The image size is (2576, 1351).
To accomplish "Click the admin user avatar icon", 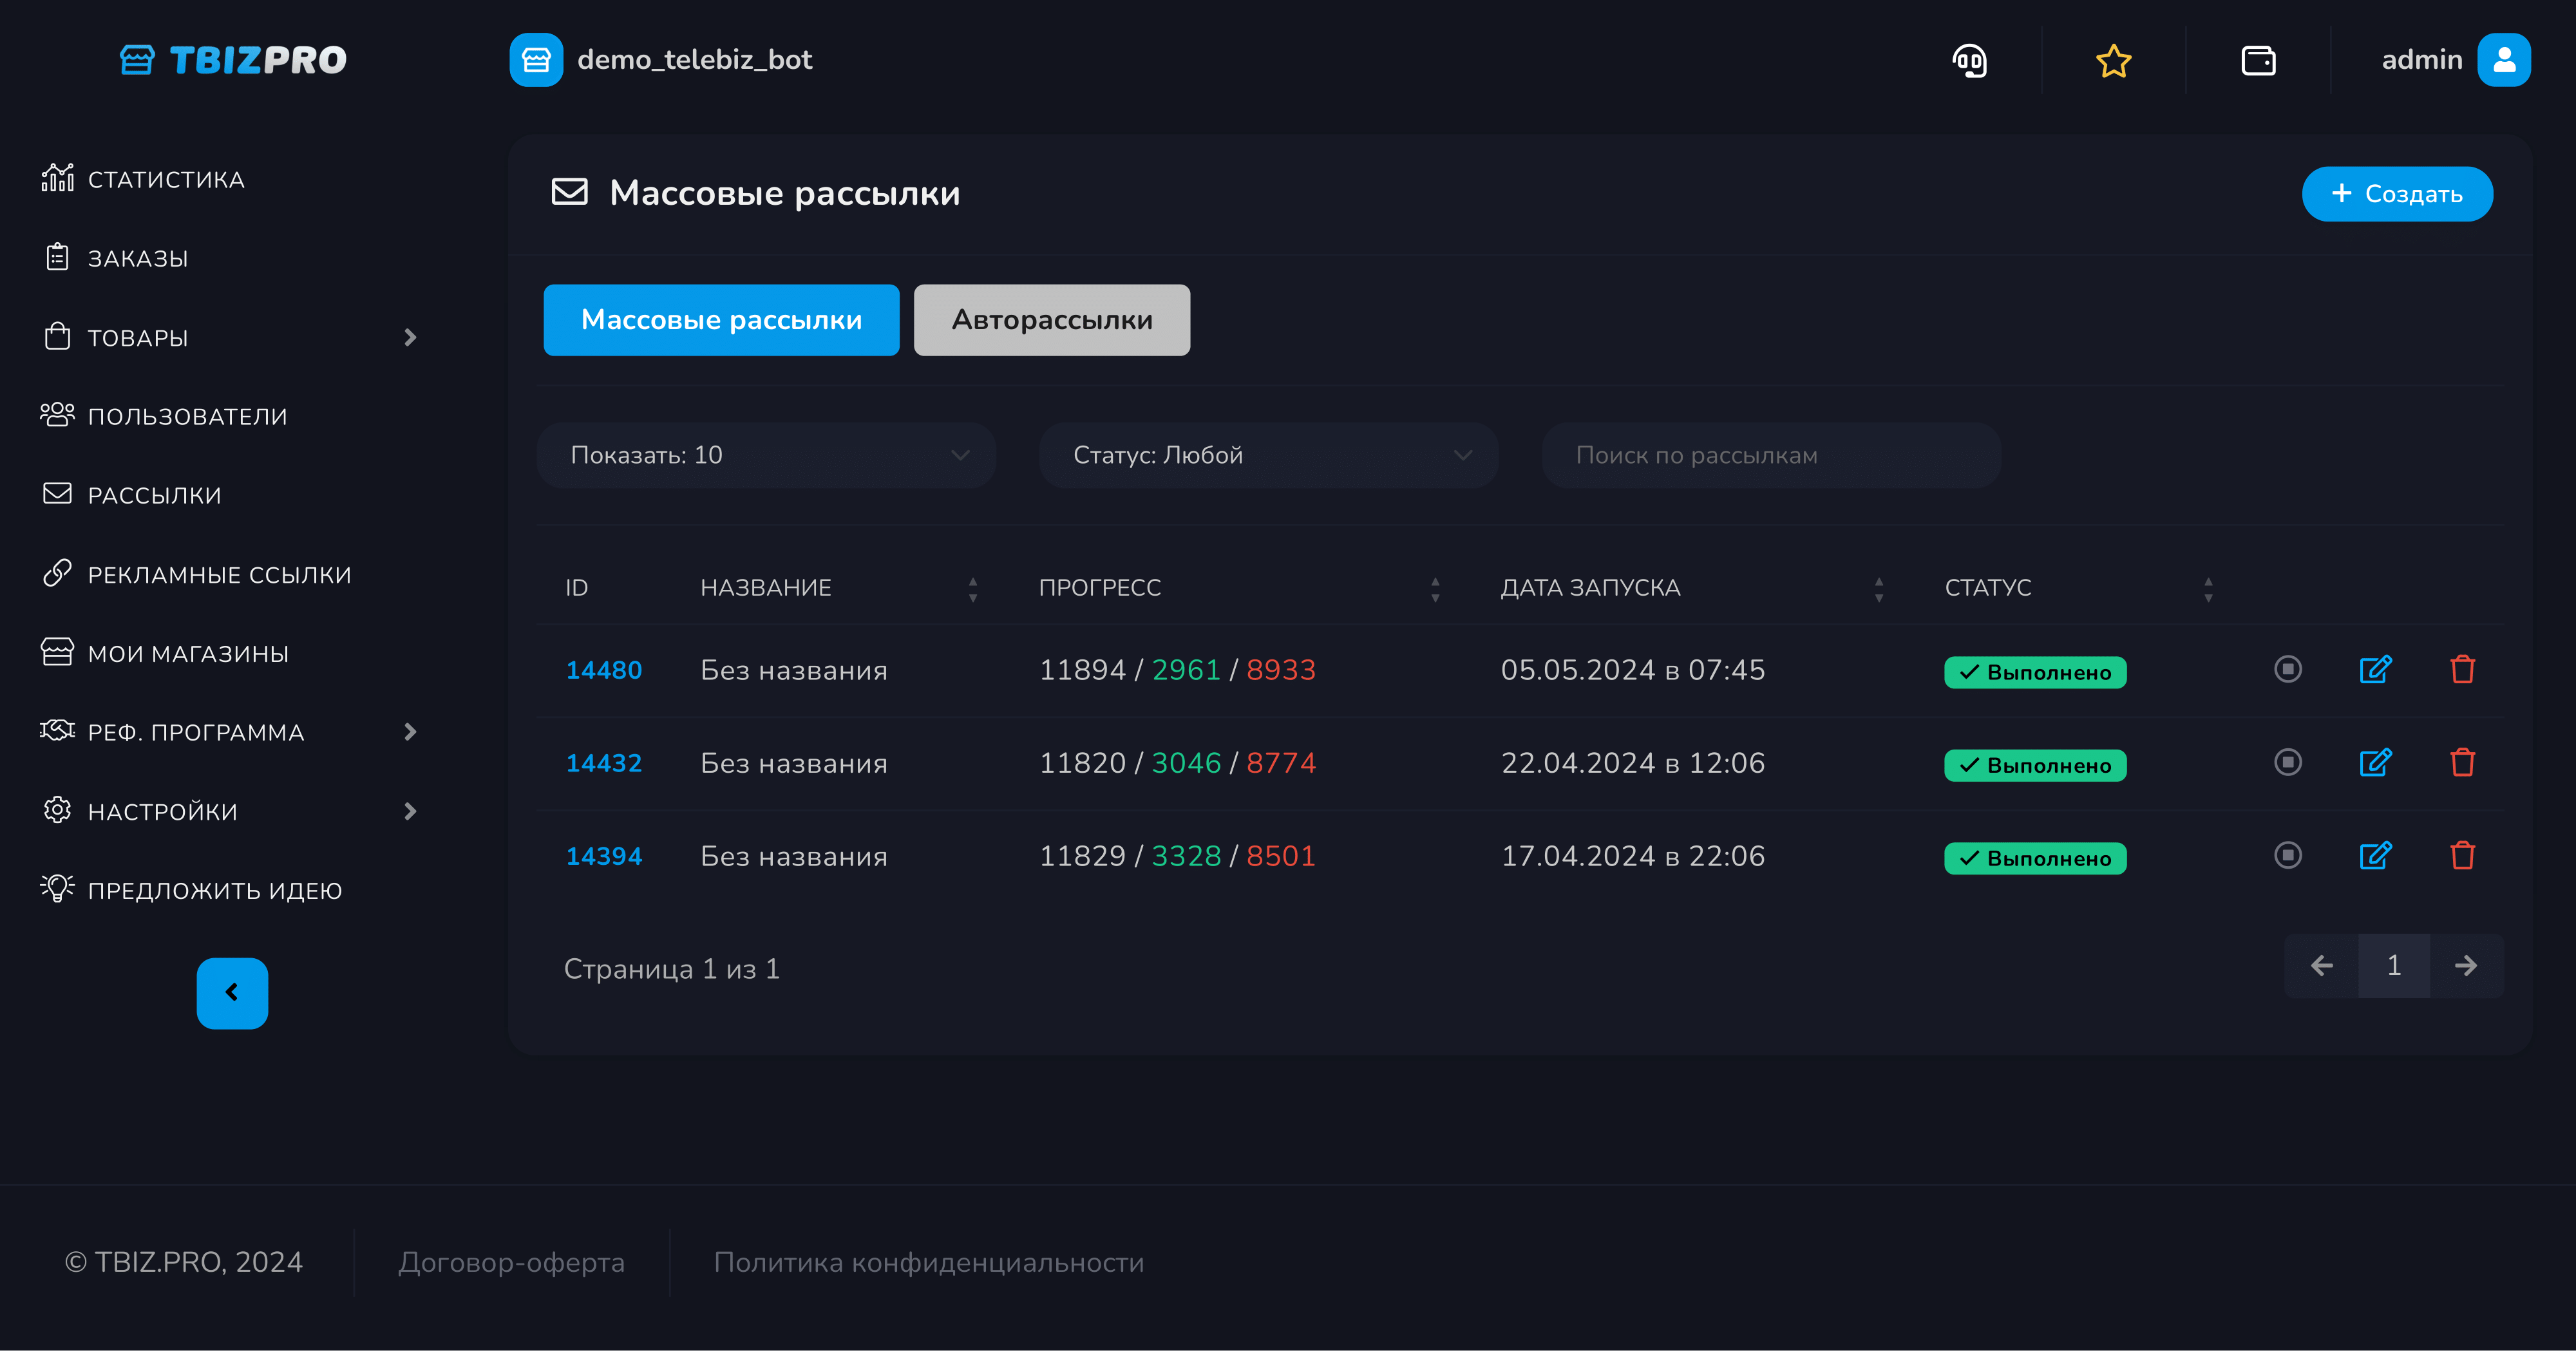I will click(x=2503, y=61).
